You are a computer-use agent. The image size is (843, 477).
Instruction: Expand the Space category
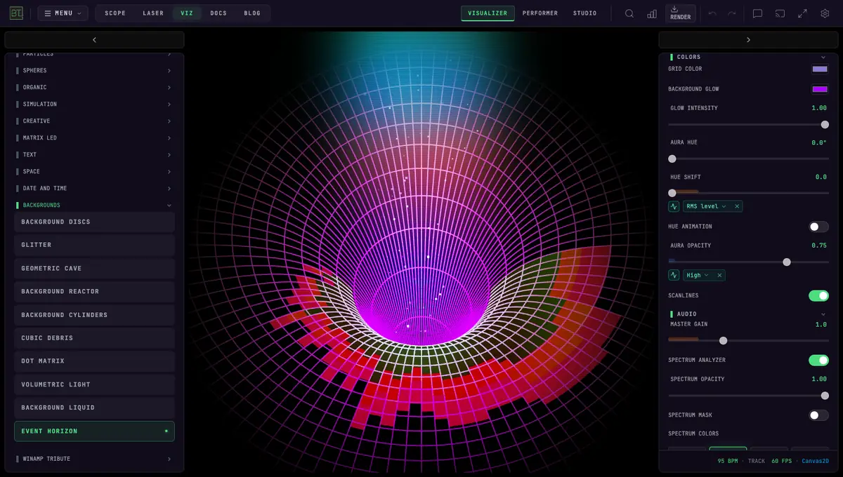(x=94, y=171)
